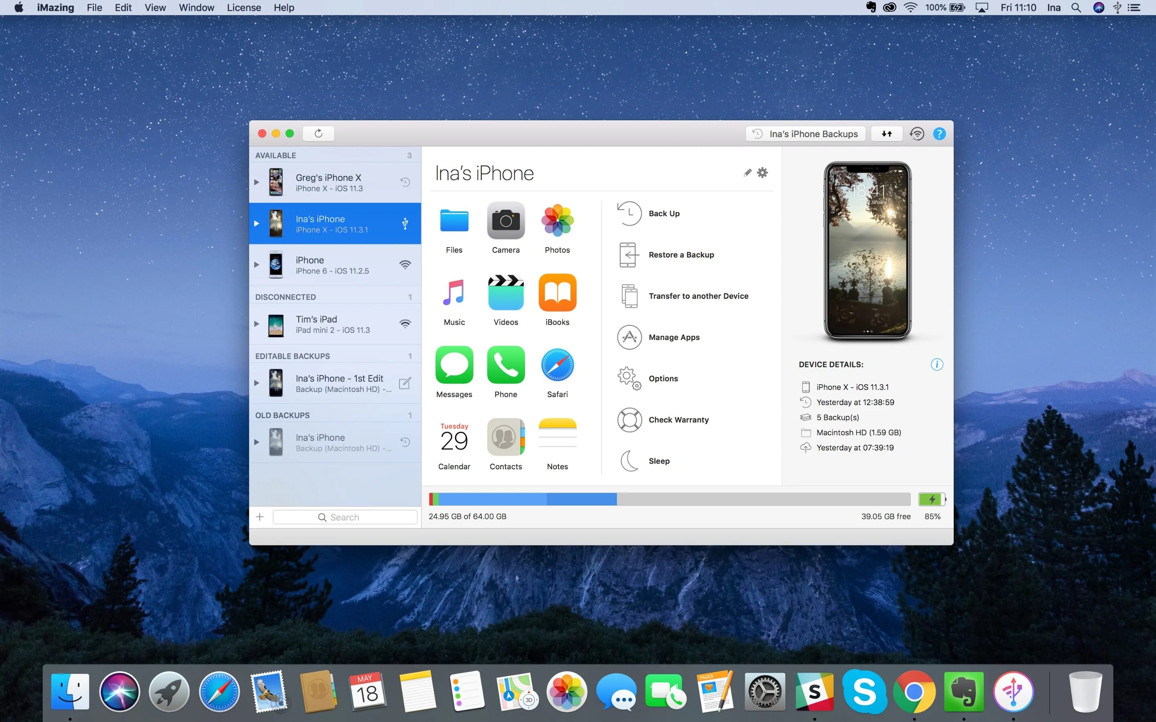
Task: Open the Manage Apps icon
Action: click(x=630, y=337)
